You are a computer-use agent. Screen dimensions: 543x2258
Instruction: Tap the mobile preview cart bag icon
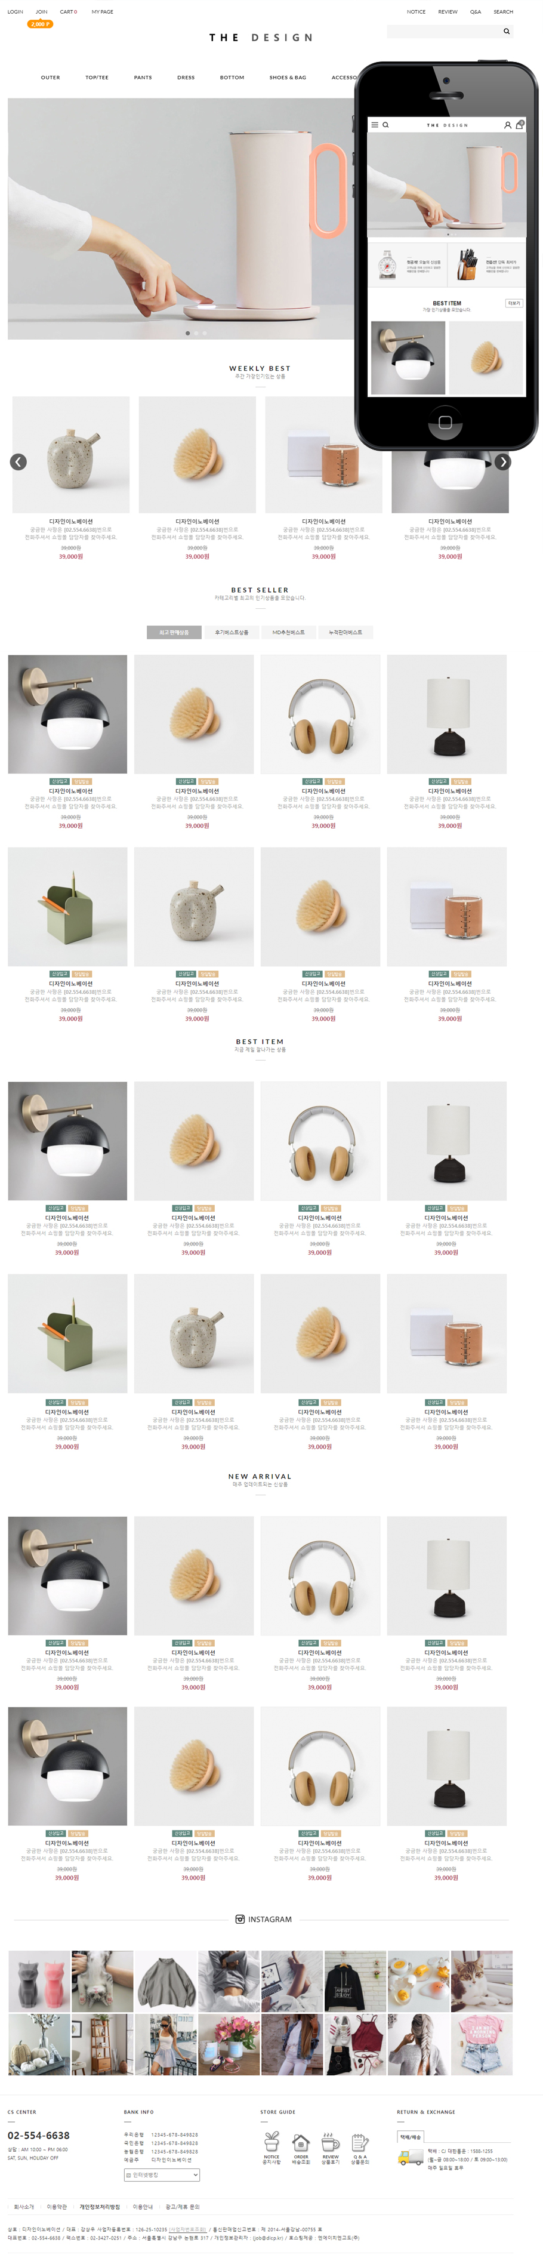tap(519, 125)
